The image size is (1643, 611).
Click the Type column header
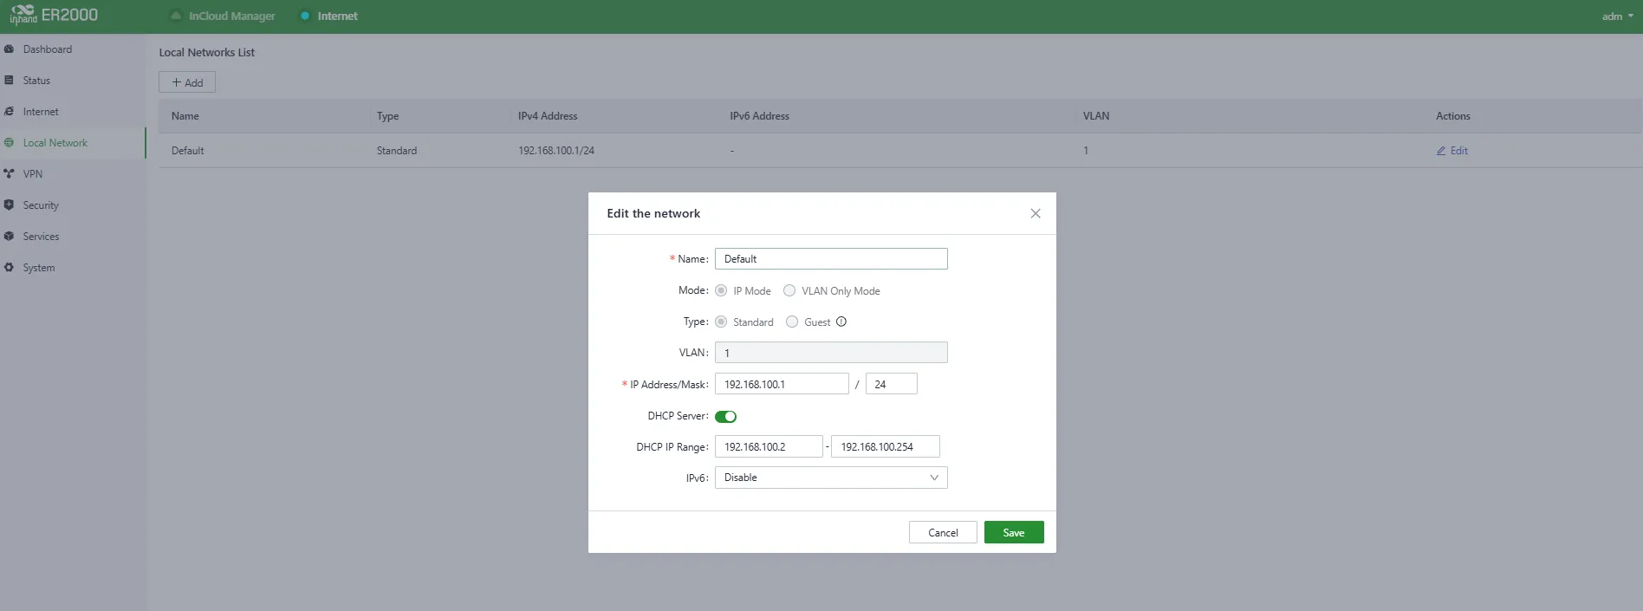click(x=387, y=116)
